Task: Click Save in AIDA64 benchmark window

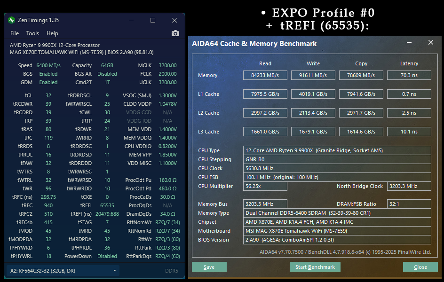Action: pyautogui.click(x=209, y=267)
